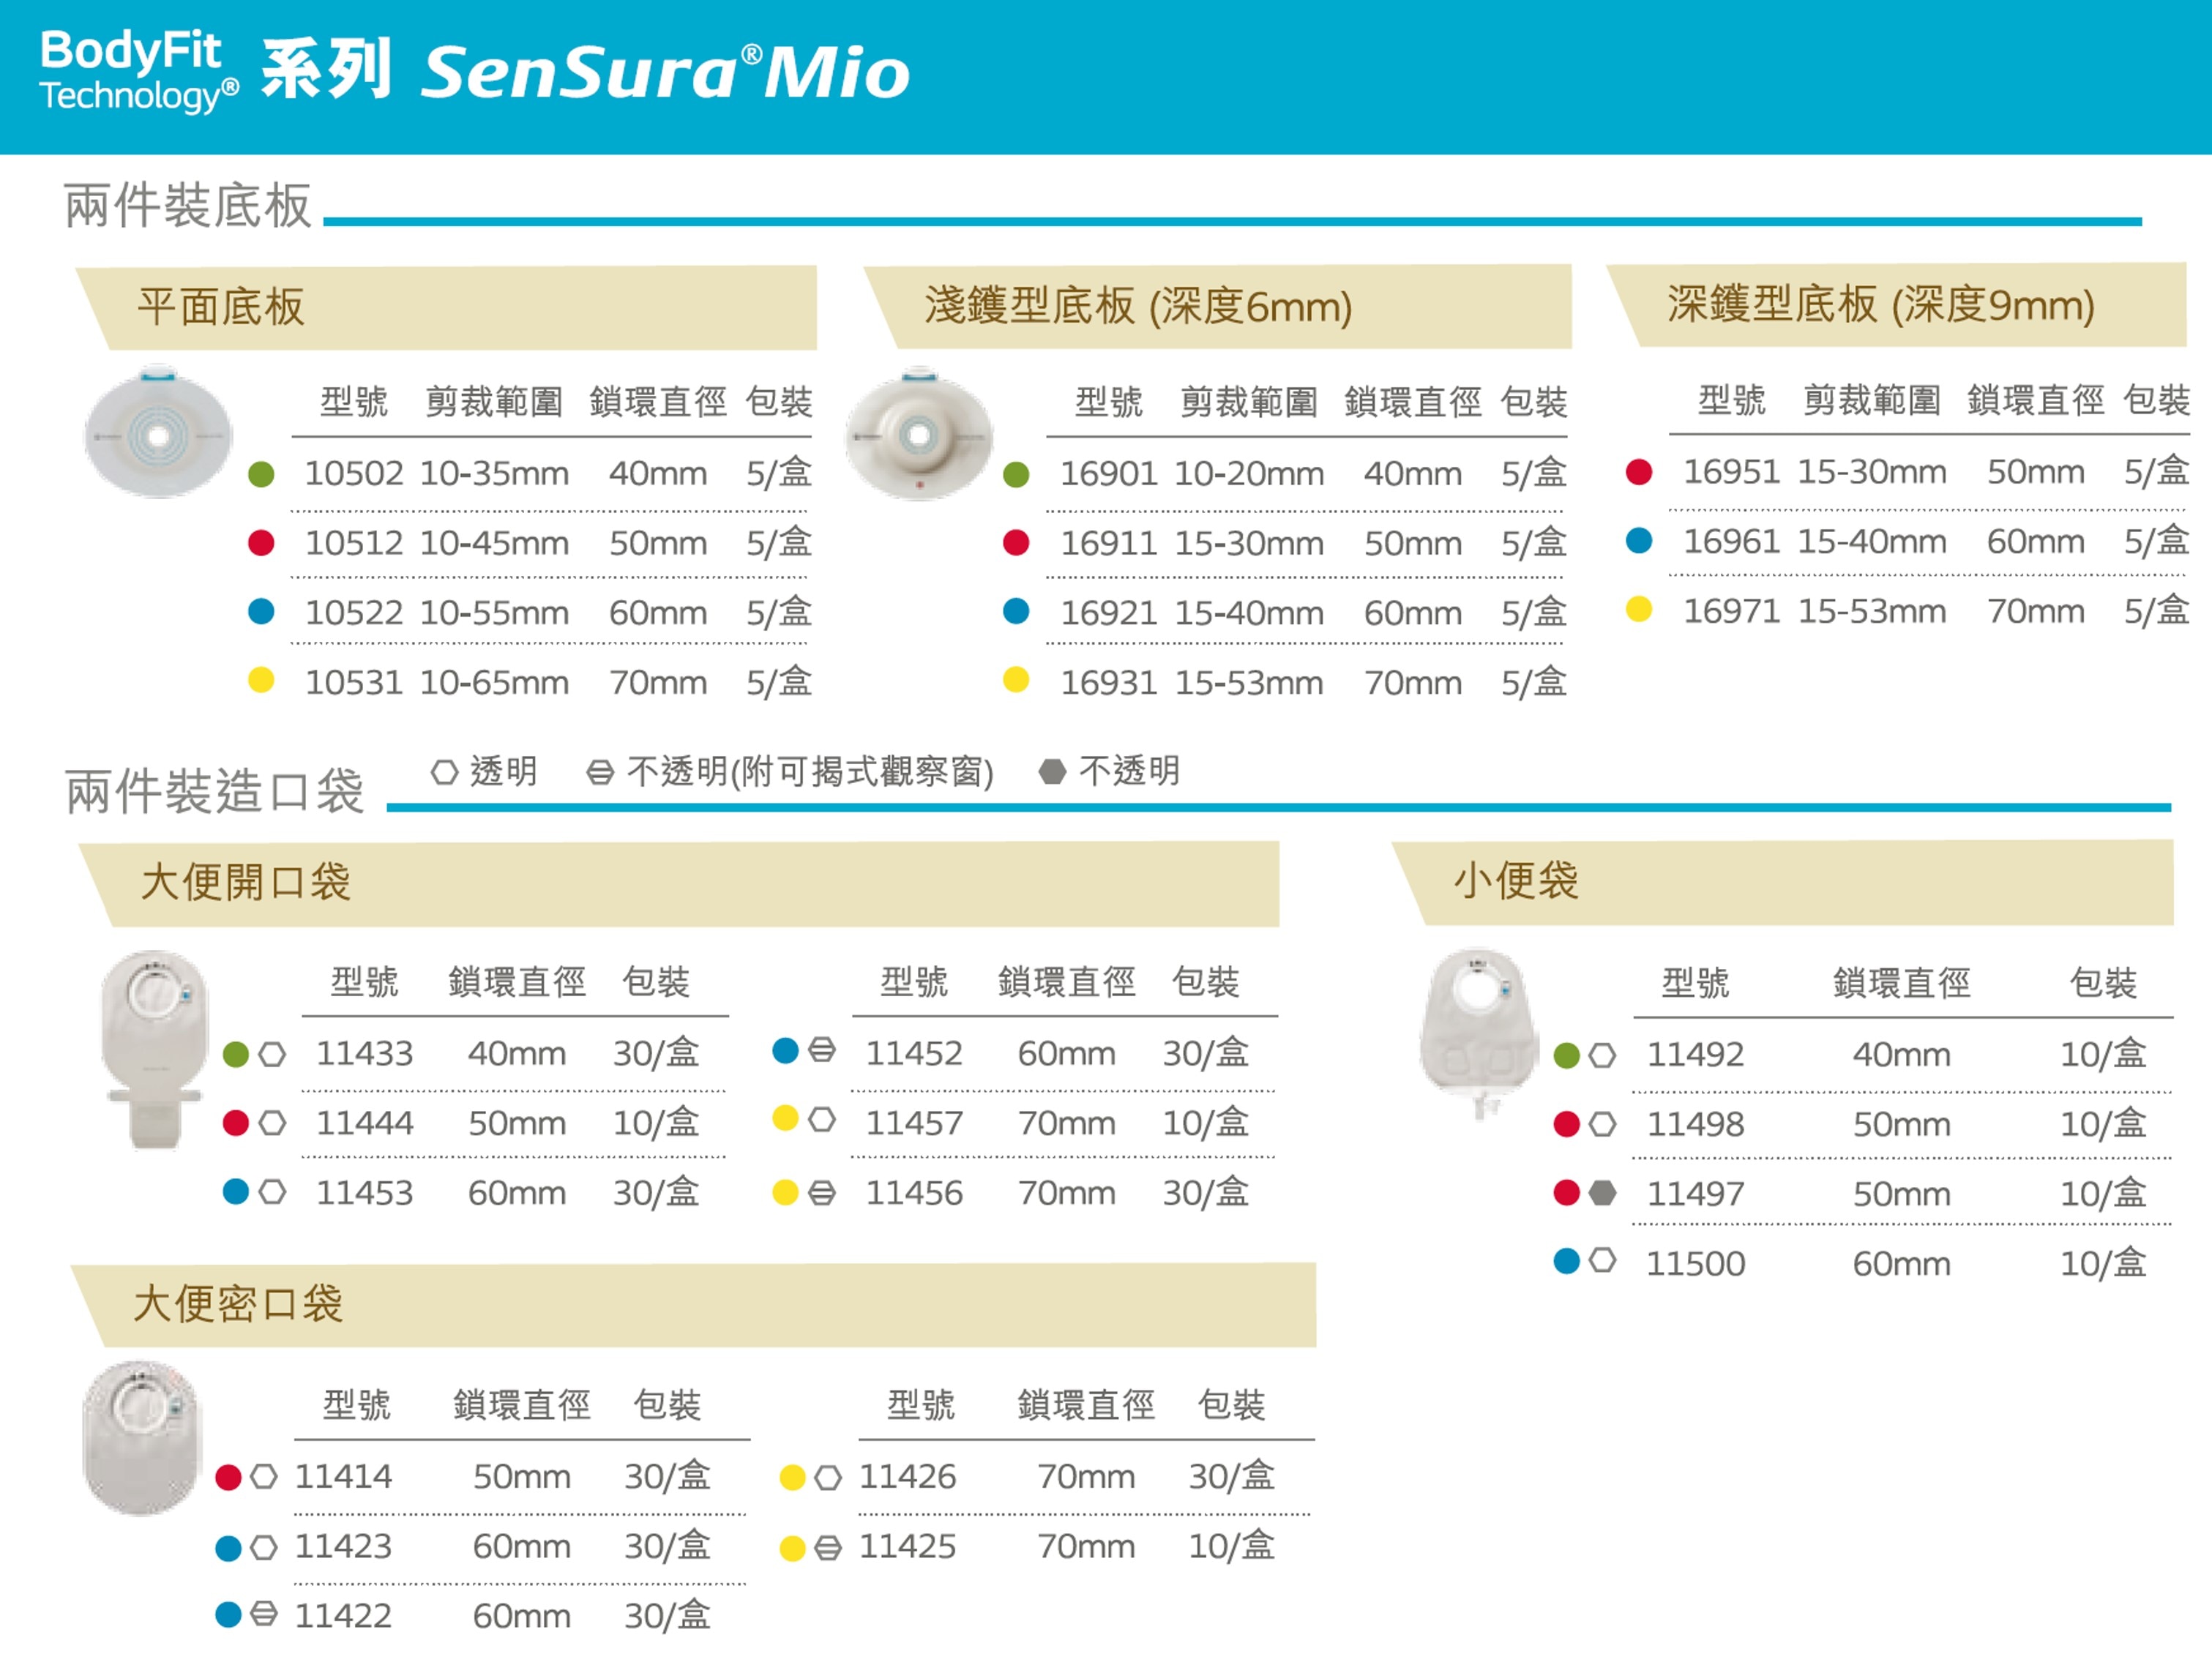The width and height of the screenshot is (2212, 1654).
Task: Click transparent hexagon icon beside 11414
Action: click(x=264, y=1477)
